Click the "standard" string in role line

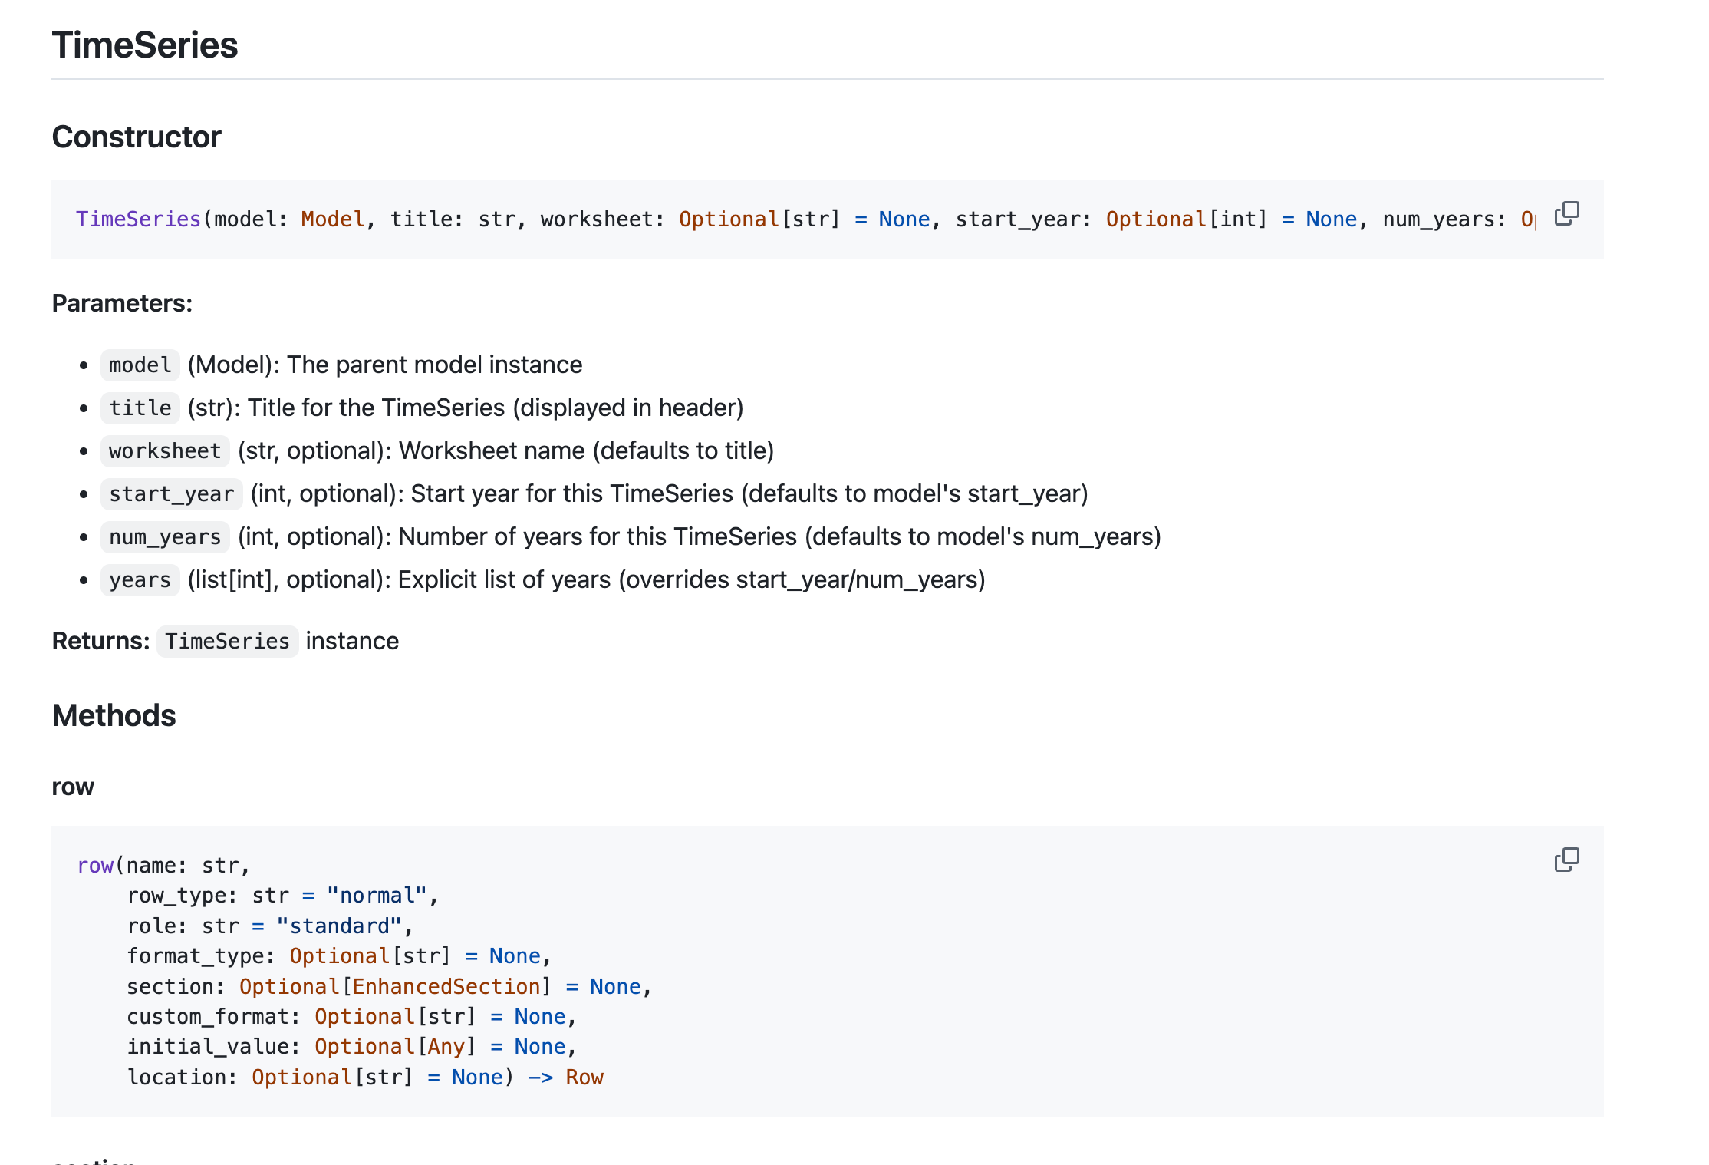(x=339, y=926)
